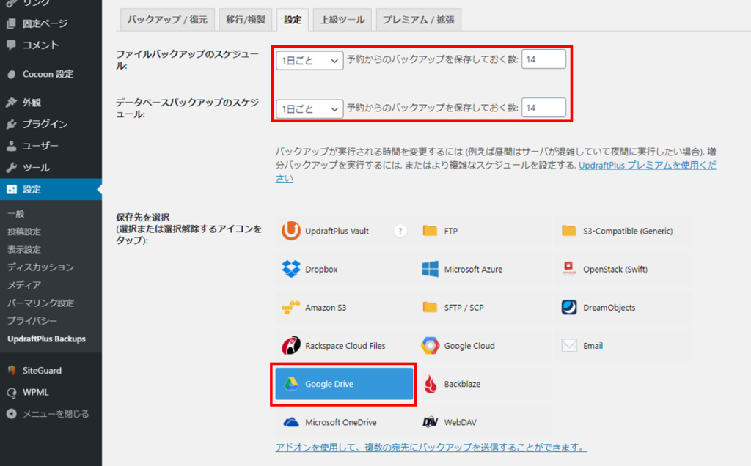The width and height of the screenshot is (751, 466).
Task: Open 投稿設定 submenu item
Action: [x=24, y=232]
